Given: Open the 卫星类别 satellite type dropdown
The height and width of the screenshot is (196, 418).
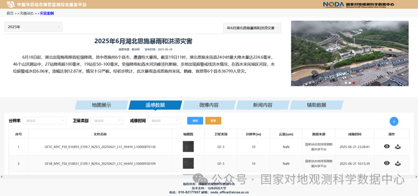Looking at the screenshot, I should coord(107,121).
